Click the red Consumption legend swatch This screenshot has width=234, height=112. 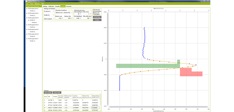(94, 11)
